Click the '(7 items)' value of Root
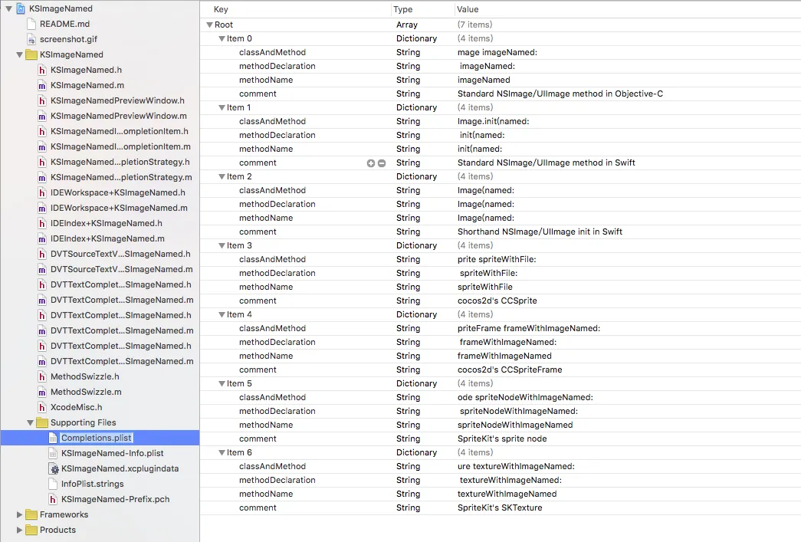 click(474, 25)
